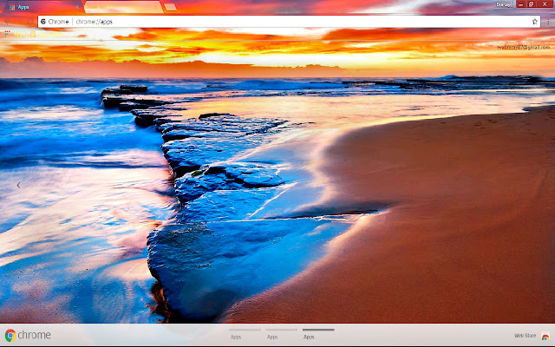Viewport: 555px width, 347px height.
Task: Click the profile name button in title bar
Action: [x=503, y=4]
